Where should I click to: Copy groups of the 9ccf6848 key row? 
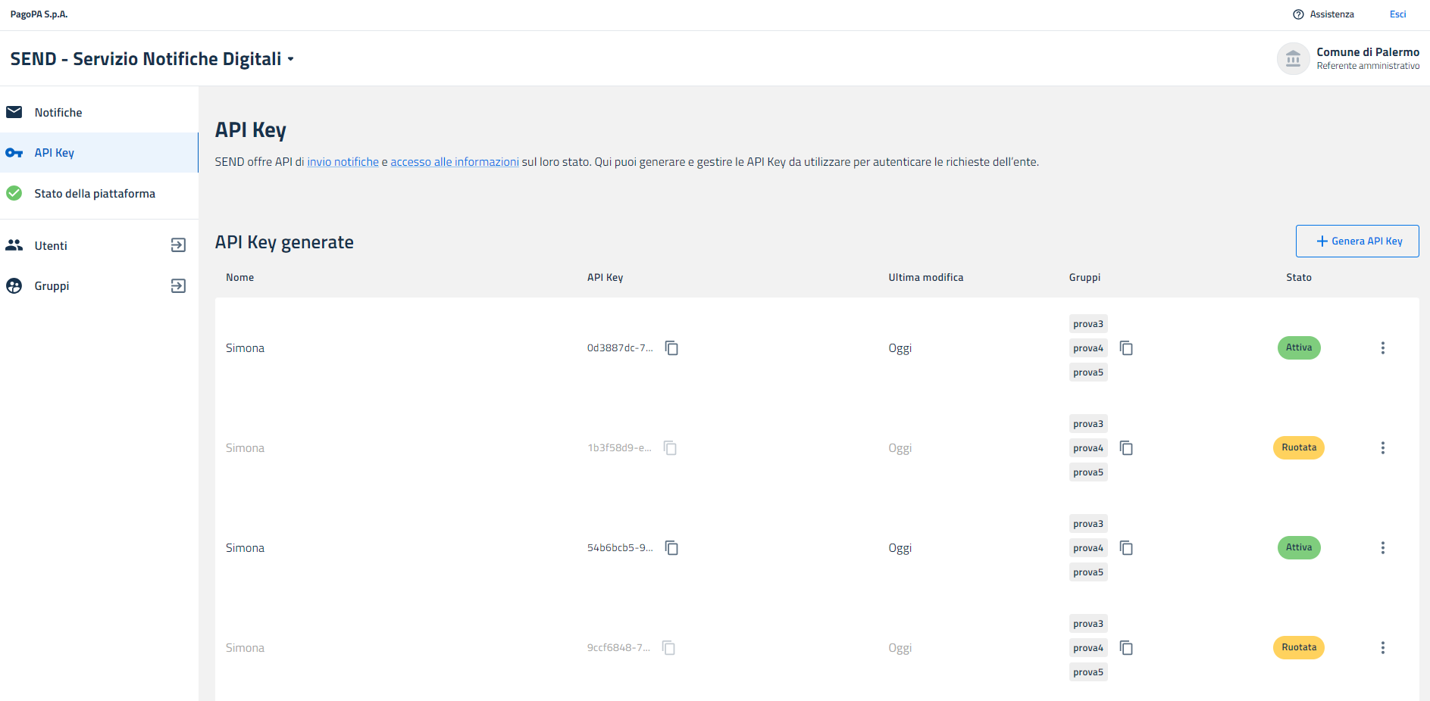tap(1126, 648)
